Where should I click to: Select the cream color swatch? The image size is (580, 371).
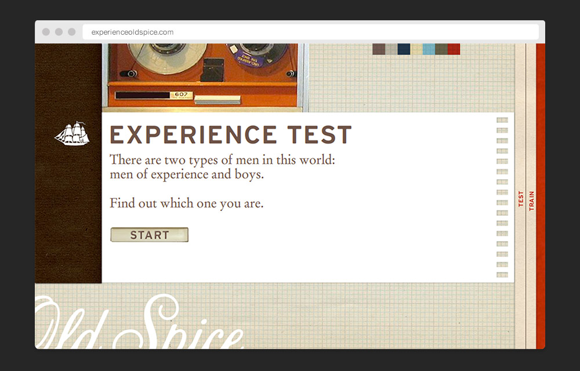tap(416, 49)
